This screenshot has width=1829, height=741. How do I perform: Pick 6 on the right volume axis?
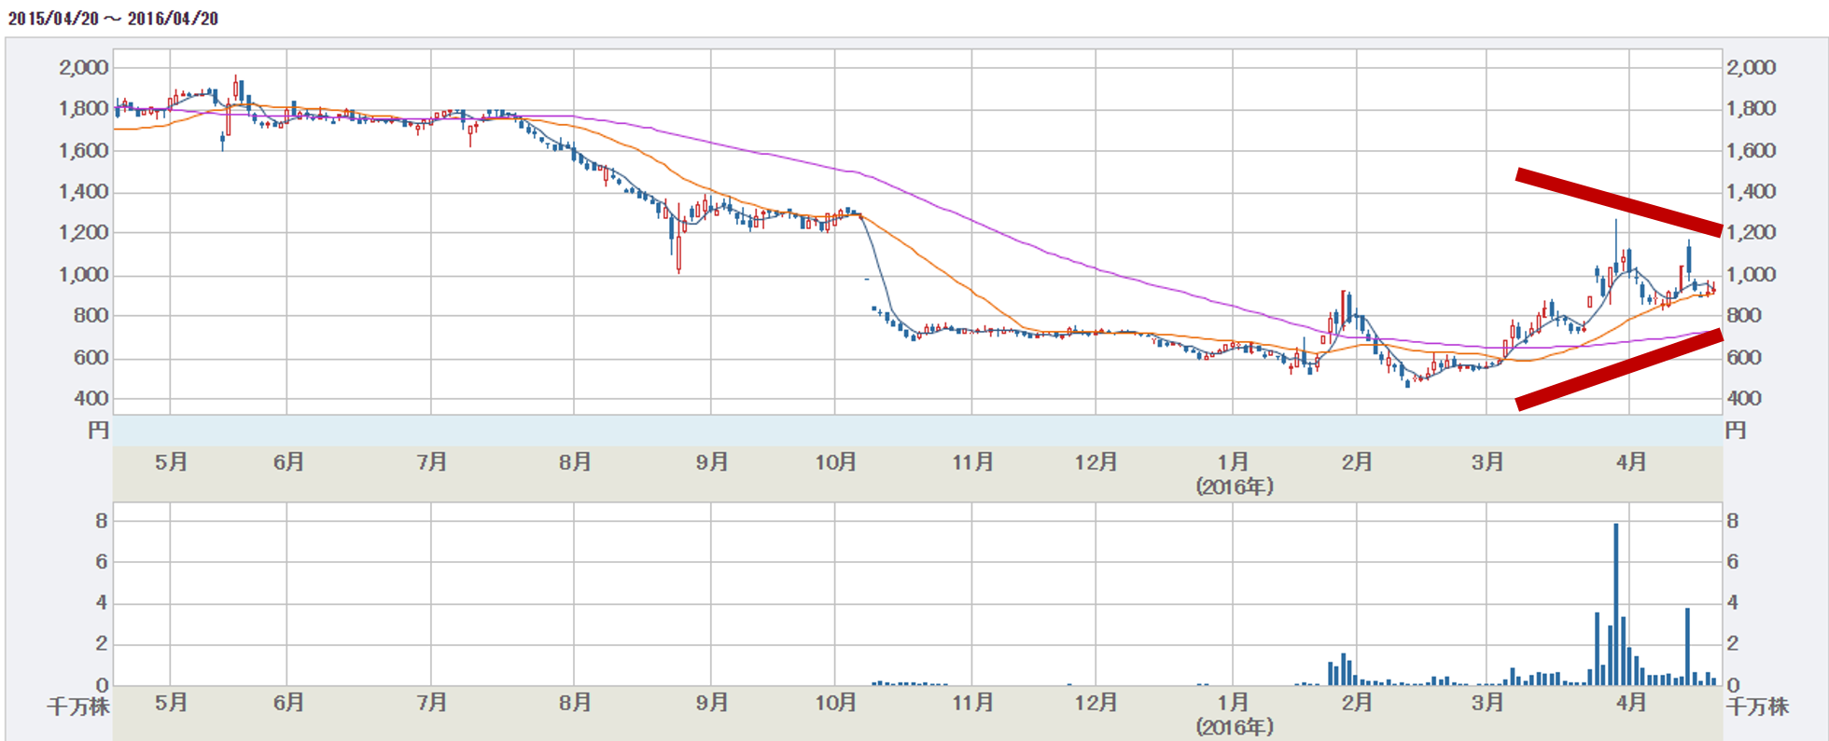[x=1733, y=562]
